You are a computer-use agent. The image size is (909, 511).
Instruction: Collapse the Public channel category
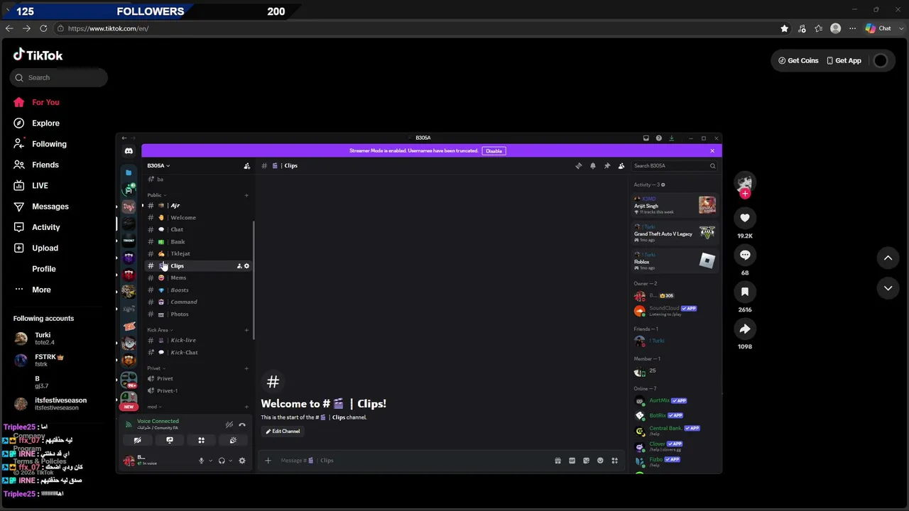(x=156, y=195)
